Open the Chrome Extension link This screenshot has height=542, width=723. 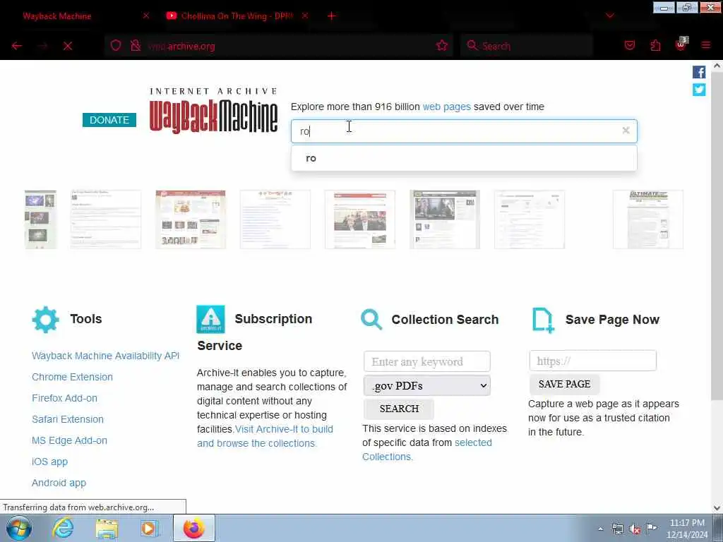[73, 377]
